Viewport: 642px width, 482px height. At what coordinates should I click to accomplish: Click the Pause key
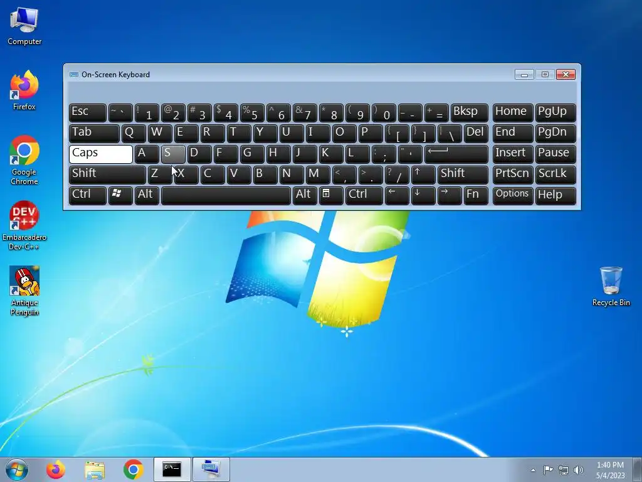pyautogui.click(x=555, y=154)
